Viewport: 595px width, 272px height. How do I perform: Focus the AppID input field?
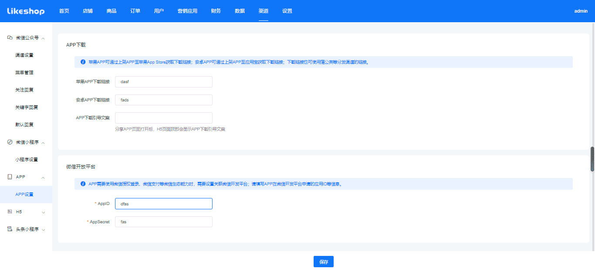164,204
